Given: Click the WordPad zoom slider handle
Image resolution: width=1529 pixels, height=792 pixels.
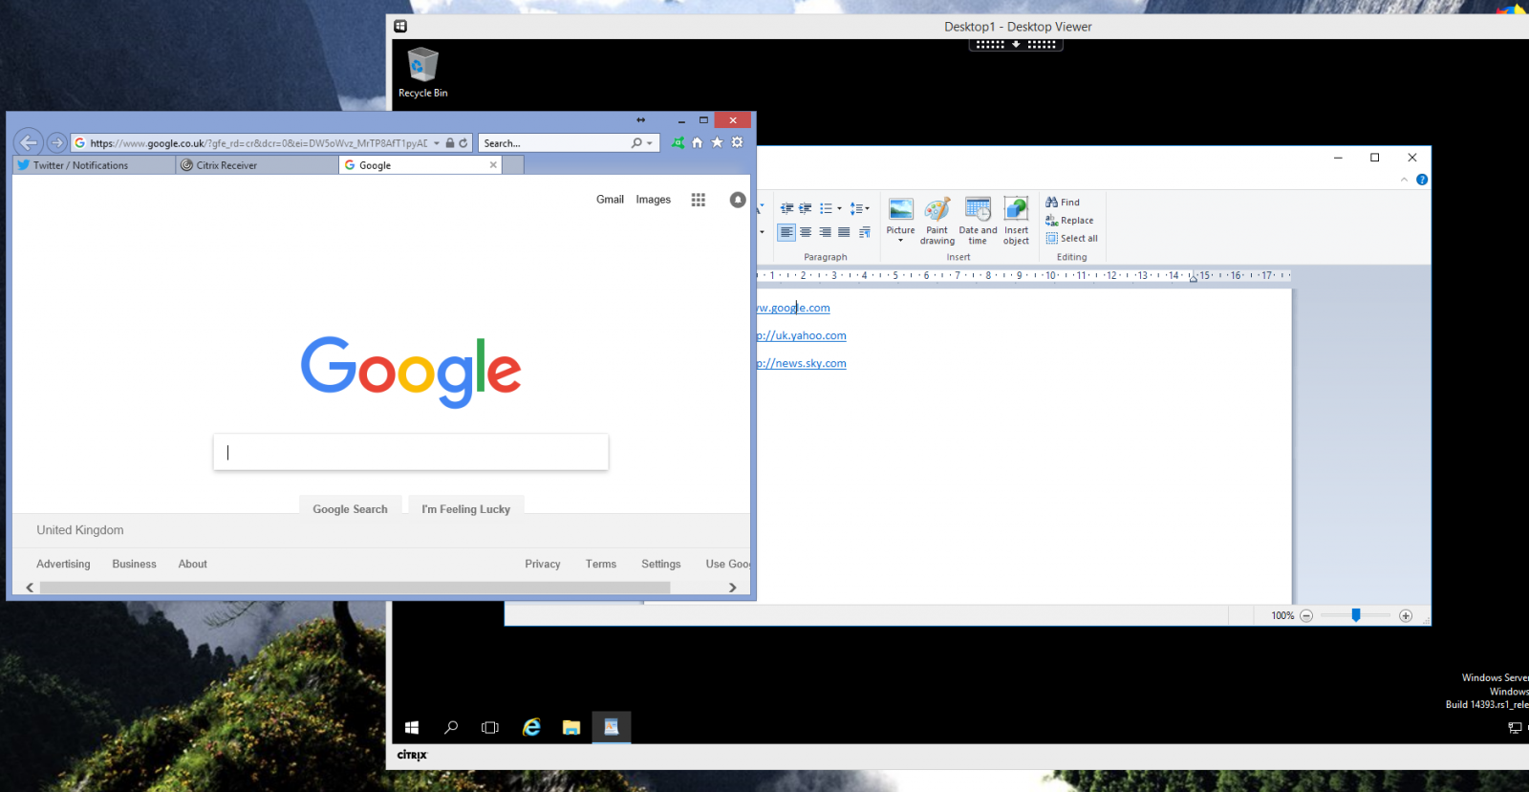Looking at the screenshot, I should [x=1355, y=615].
